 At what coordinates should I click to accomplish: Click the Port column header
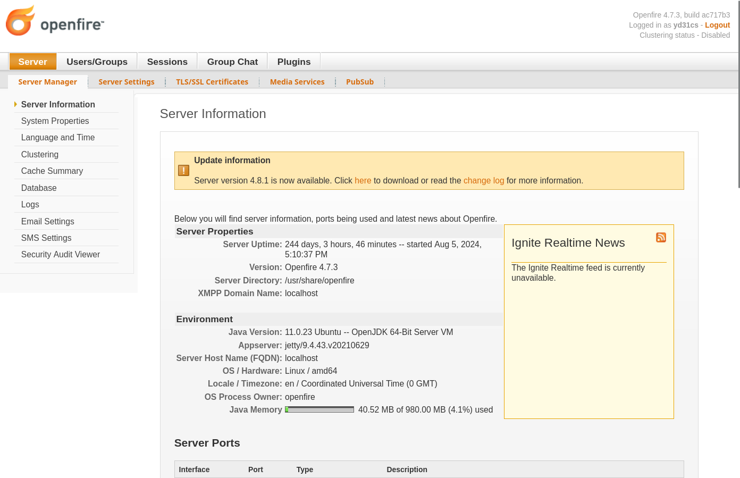pyautogui.click(x=256, y=469)
